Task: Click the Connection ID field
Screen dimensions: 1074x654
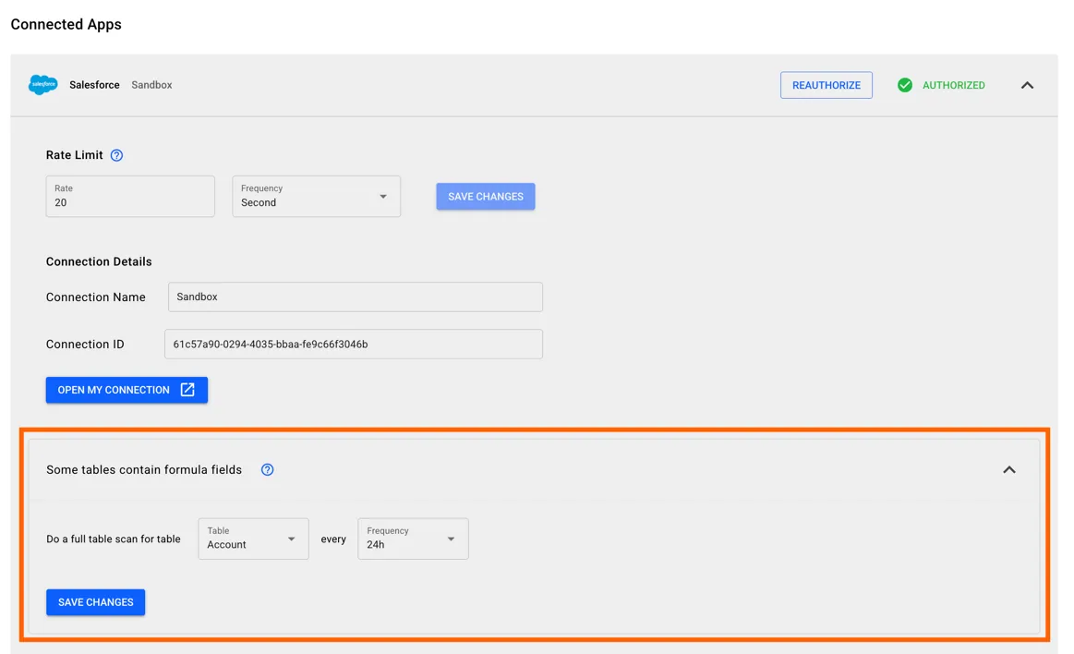Action: [x=354, y=344]
